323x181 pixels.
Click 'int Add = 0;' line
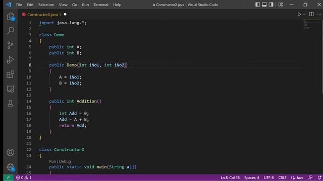(x=74, y=113)
